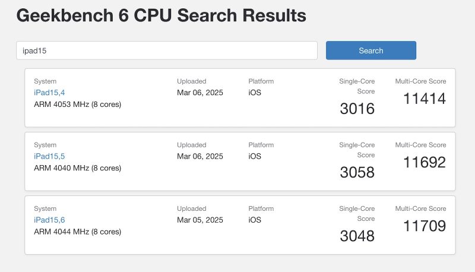Click the Mar 05, 2025 upload date
Image resolution: width=475 pixels, height=272 pixels.
coord(200,220)
